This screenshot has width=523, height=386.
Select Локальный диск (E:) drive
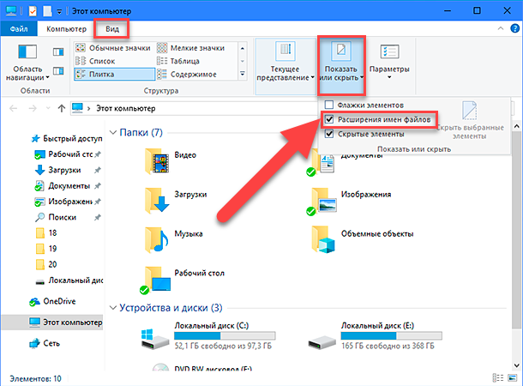click(x=376, y=336)
